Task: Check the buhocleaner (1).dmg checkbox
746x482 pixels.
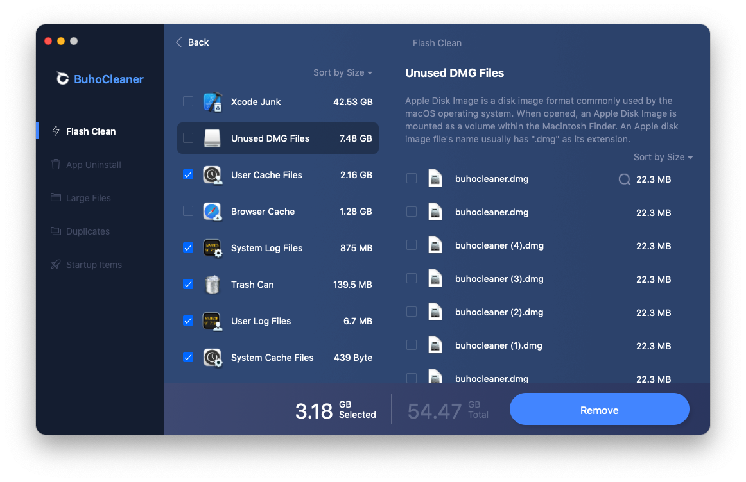Action: click(412, 344)
